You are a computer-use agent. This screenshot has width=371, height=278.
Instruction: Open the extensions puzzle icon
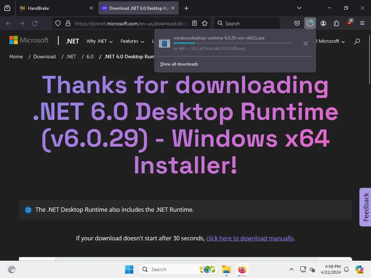[336, 24]
